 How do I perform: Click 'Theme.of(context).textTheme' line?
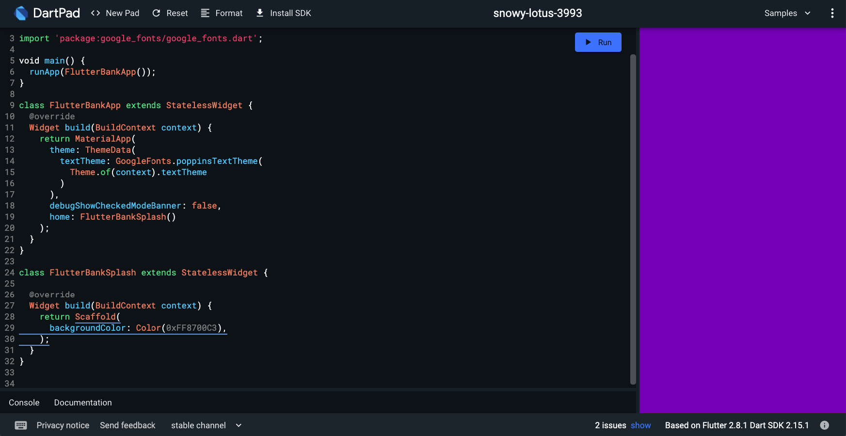[138, 172]
